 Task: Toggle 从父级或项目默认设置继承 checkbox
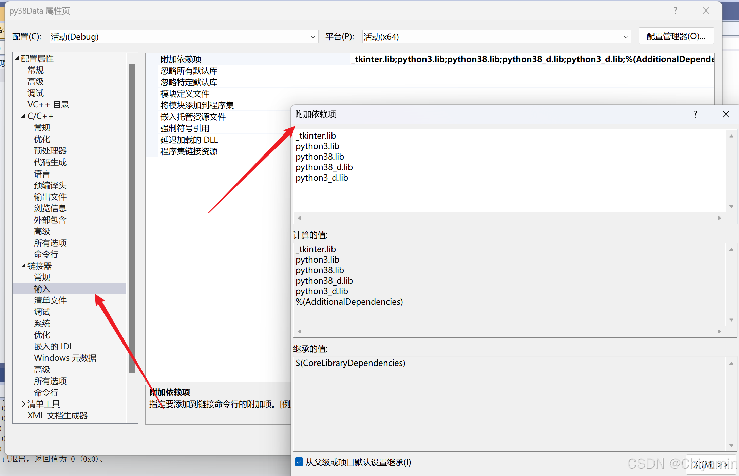(x=299, y=462)
